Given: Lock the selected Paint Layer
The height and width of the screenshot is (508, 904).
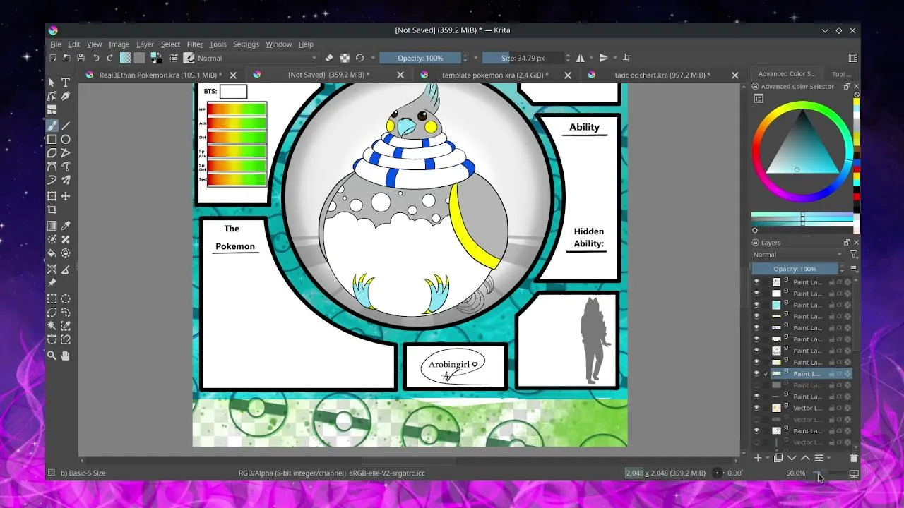Looking at the screenshot, I should tap(831, 374).
